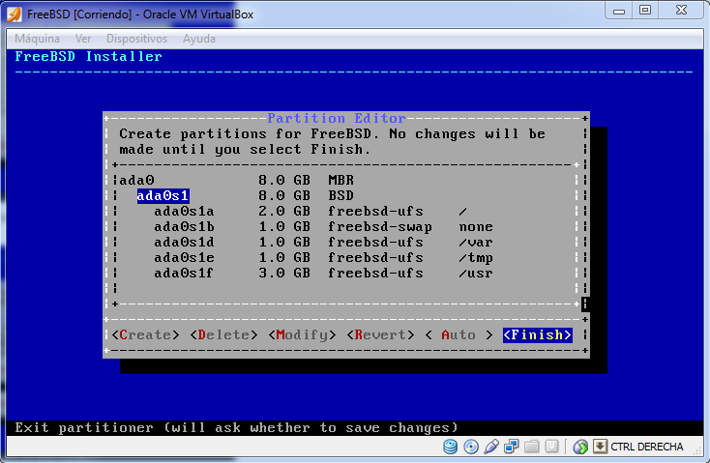Open the USB devices status icon
710x463 pixels.
[x=490, y=447]
